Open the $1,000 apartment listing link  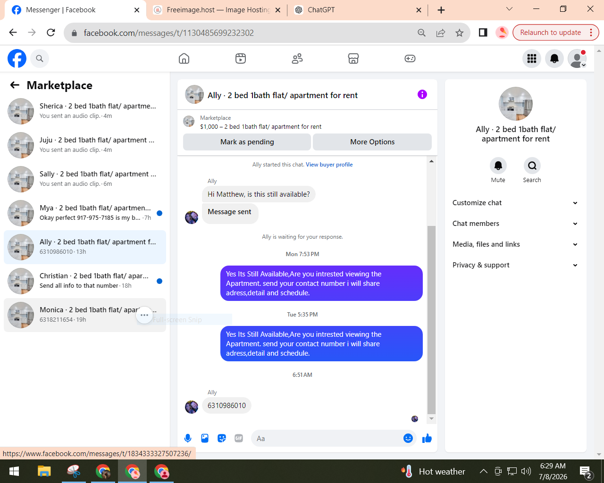(260, 126)
